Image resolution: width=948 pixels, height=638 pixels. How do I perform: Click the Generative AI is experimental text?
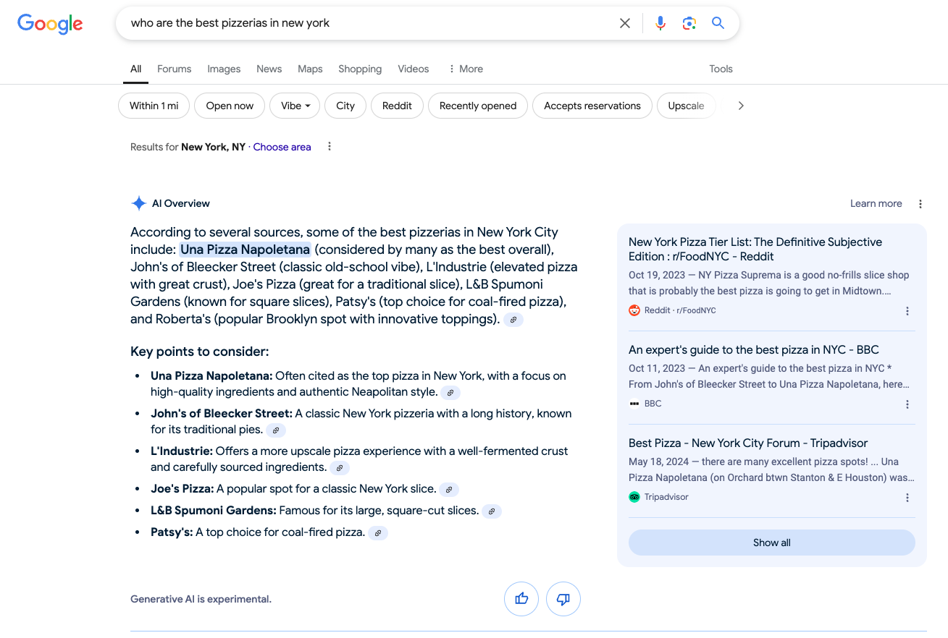[201, 599]
